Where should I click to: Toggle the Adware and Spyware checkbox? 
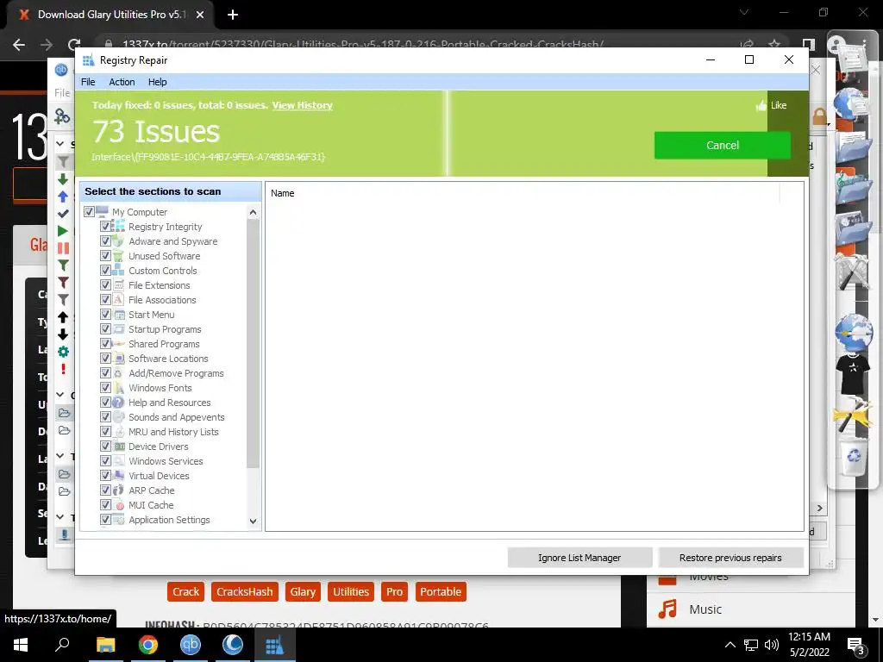click(x=105, y=241)
